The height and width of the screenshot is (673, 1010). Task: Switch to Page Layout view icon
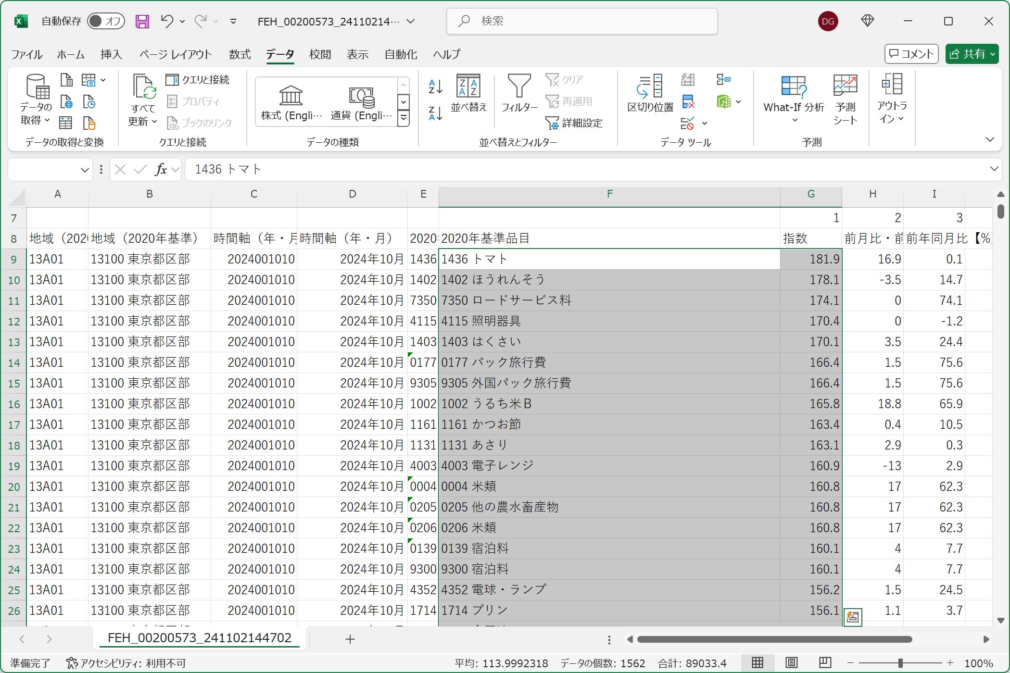click(x=791, y=663)
